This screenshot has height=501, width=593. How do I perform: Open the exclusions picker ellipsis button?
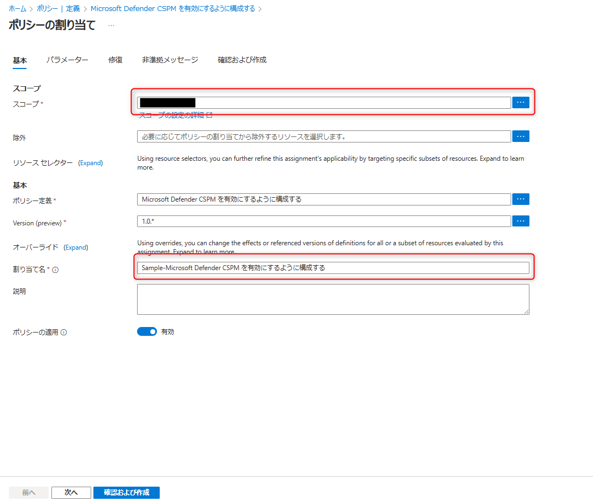pos(521,136)
